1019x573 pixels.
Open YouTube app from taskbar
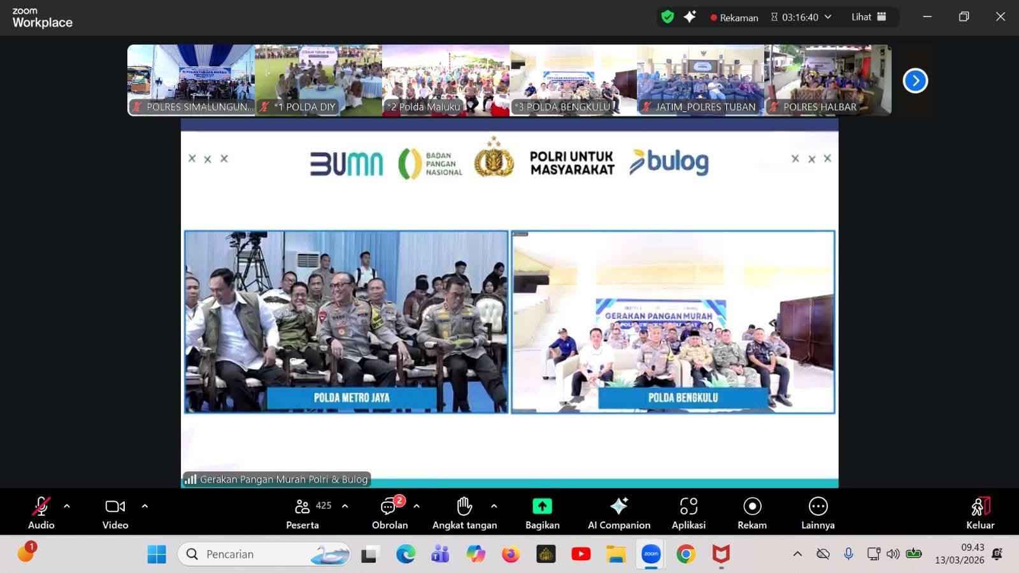pos(581,555)
